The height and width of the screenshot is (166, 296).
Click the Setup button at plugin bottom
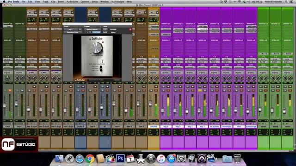(117, 80)
